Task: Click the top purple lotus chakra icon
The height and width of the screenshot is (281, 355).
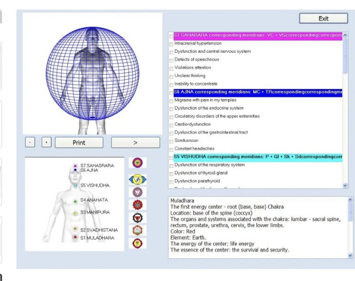Action: (x=137, y=163)
